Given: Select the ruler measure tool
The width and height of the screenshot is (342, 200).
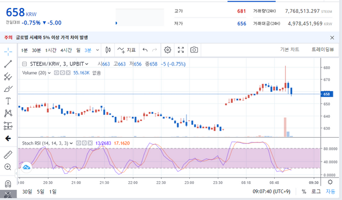Looking at the screenshot, I should tap(8, 155).
